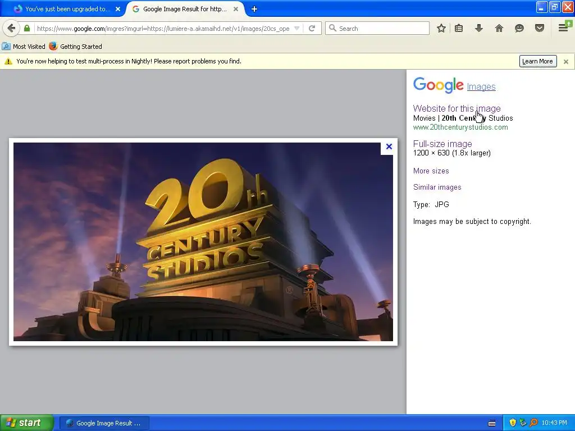575x431 pixels.
Task: Click the URL address bar
Action: click(x=163, y=28)
